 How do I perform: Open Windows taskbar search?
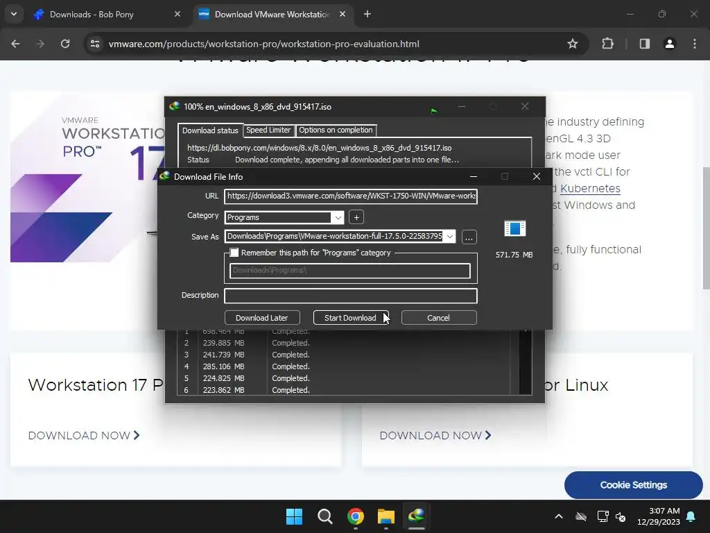pos(325,516)
